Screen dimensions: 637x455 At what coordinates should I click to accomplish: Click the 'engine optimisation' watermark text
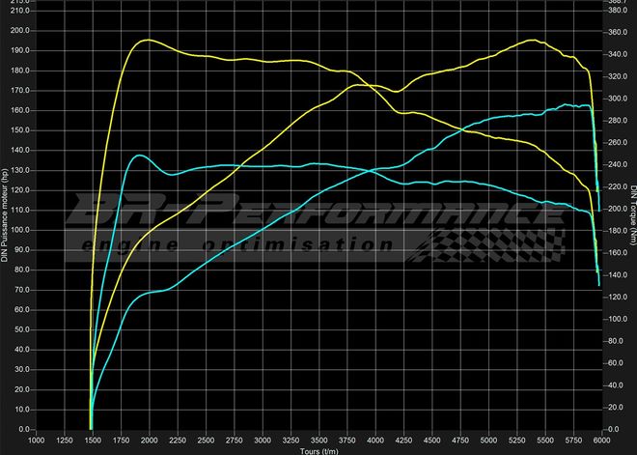(241, 245)
